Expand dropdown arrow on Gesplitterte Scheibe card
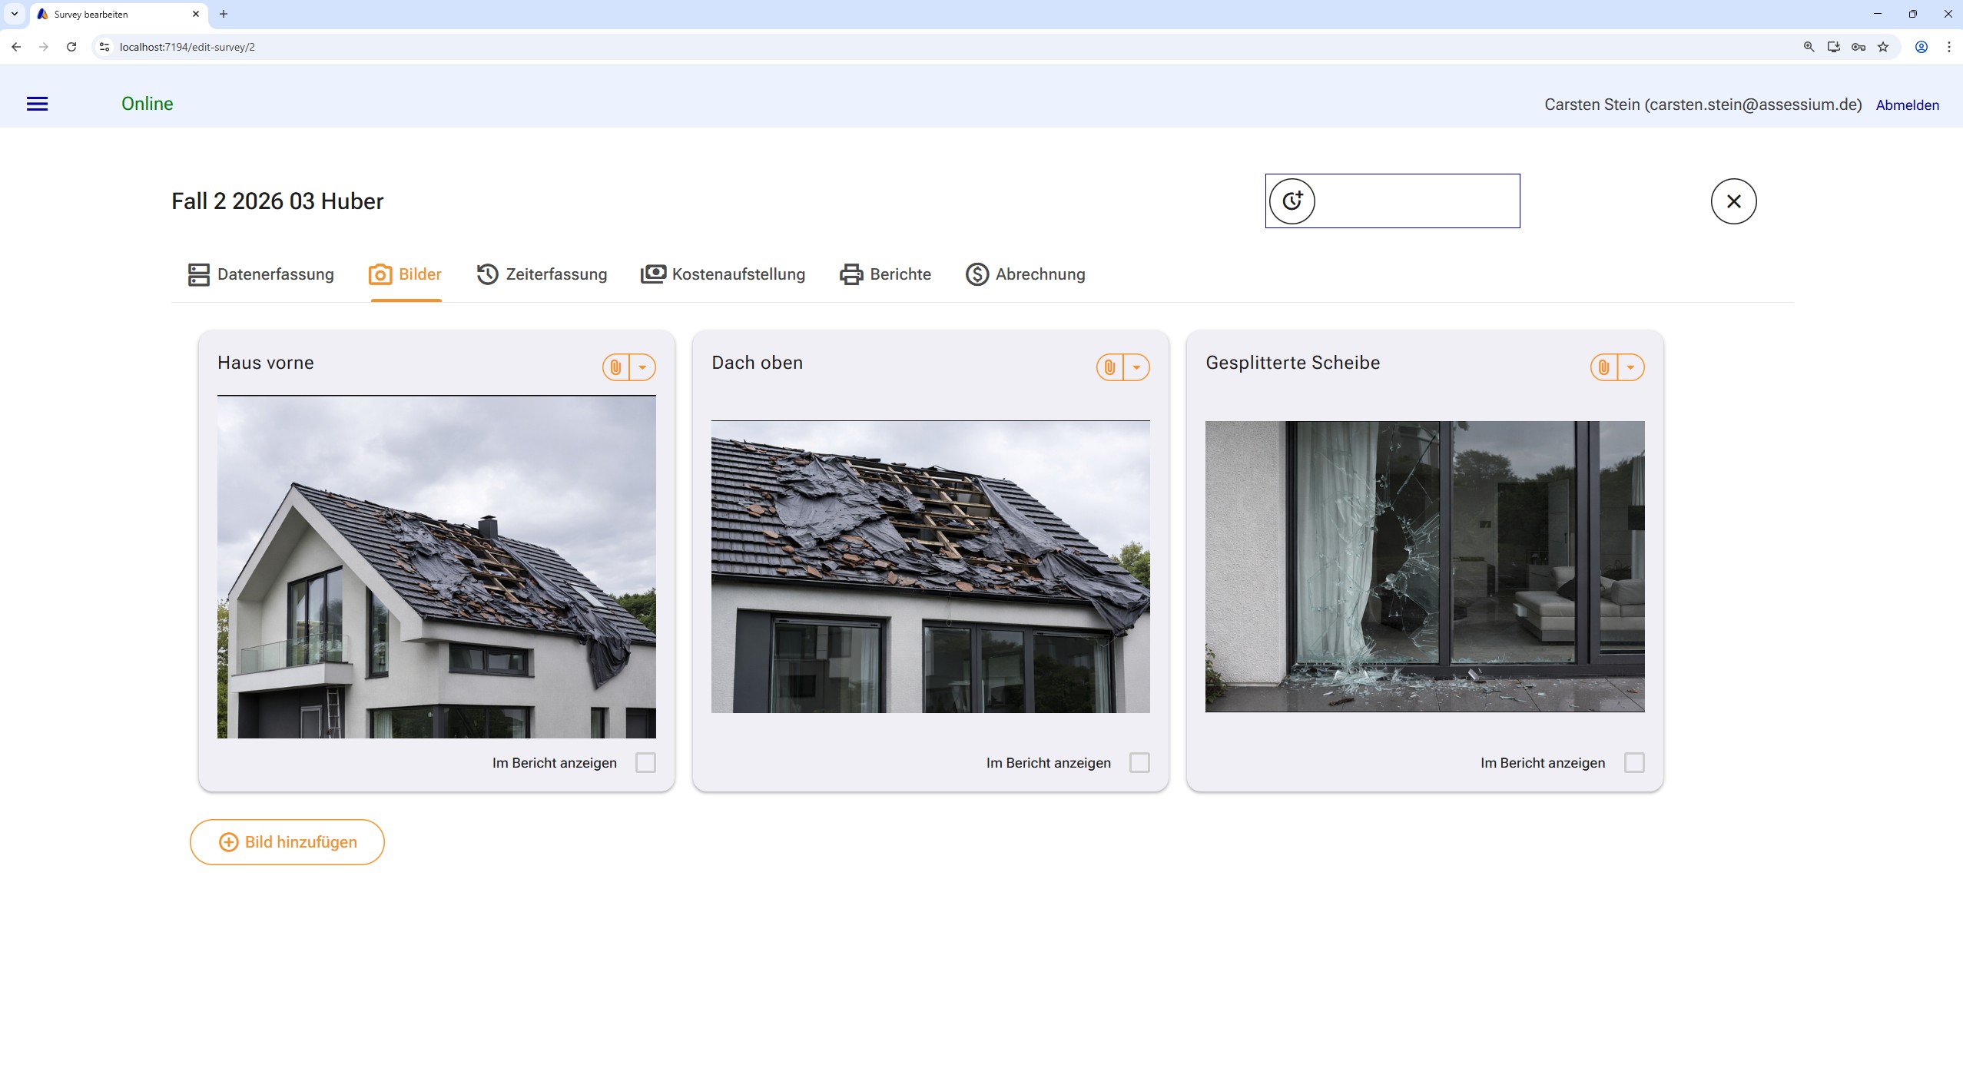1963x1065 pixels. click(x=1630, y=367)
